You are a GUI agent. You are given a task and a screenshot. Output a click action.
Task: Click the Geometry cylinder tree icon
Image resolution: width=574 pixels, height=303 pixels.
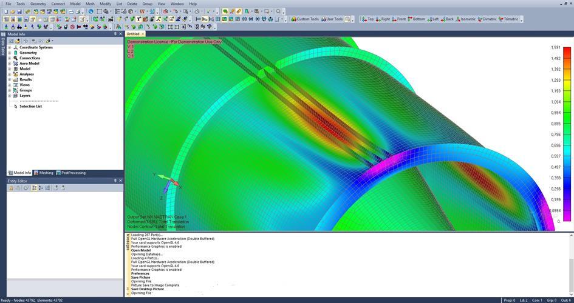pos(16,53)
